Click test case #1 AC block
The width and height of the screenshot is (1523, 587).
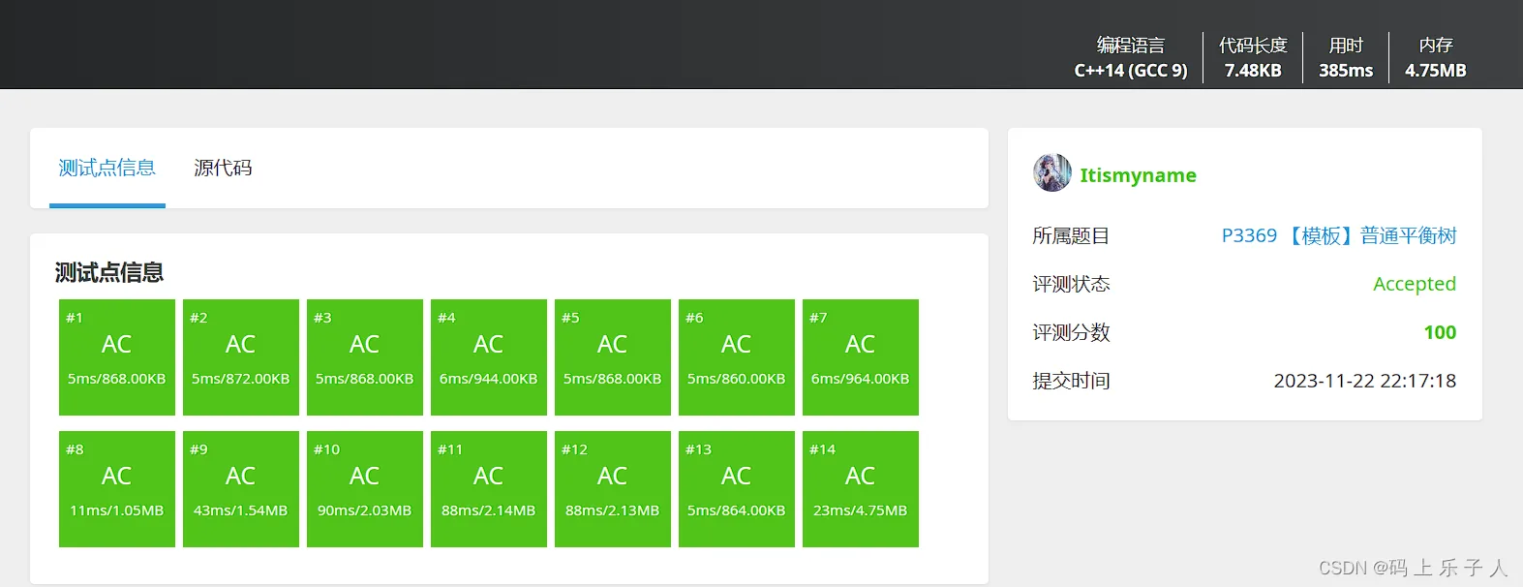point(117,356)
